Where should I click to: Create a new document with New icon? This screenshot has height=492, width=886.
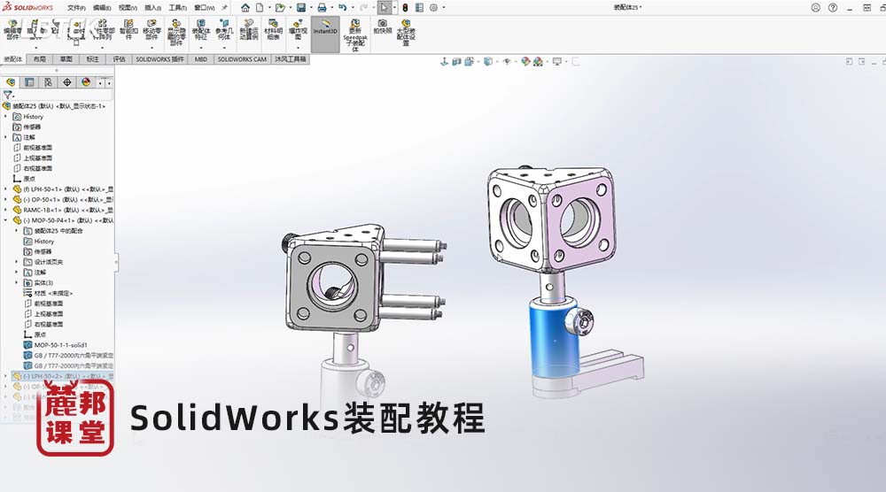coord(260,8)
